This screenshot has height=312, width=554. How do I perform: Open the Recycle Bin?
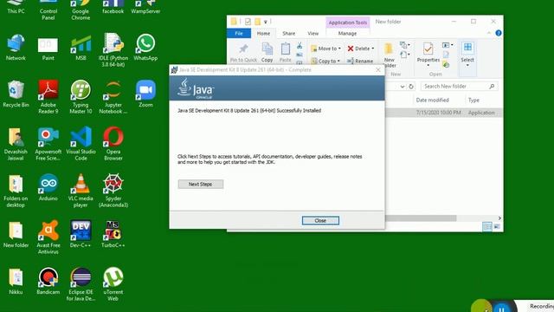(16, 94)
